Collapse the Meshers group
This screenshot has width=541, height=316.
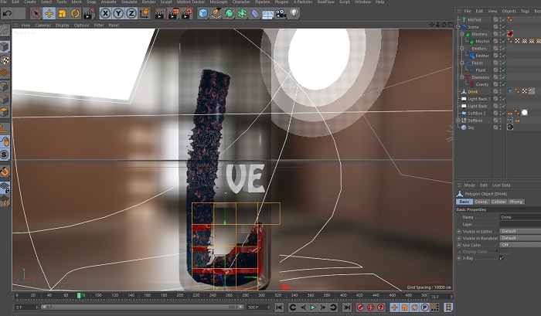[x=462, y=34]
